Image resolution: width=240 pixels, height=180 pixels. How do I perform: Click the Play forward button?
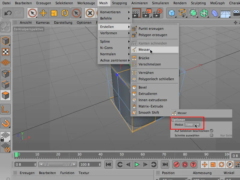tap(137, 164)
